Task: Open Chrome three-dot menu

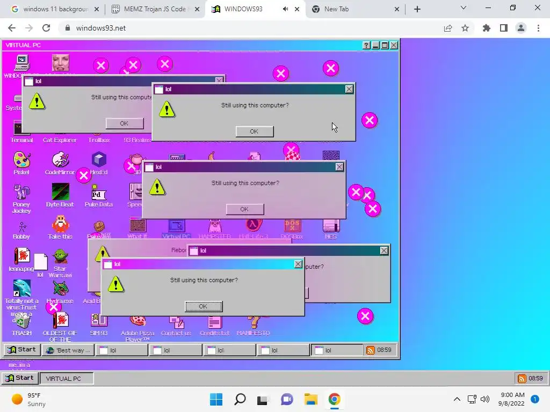Action: [x=538, y=28]
